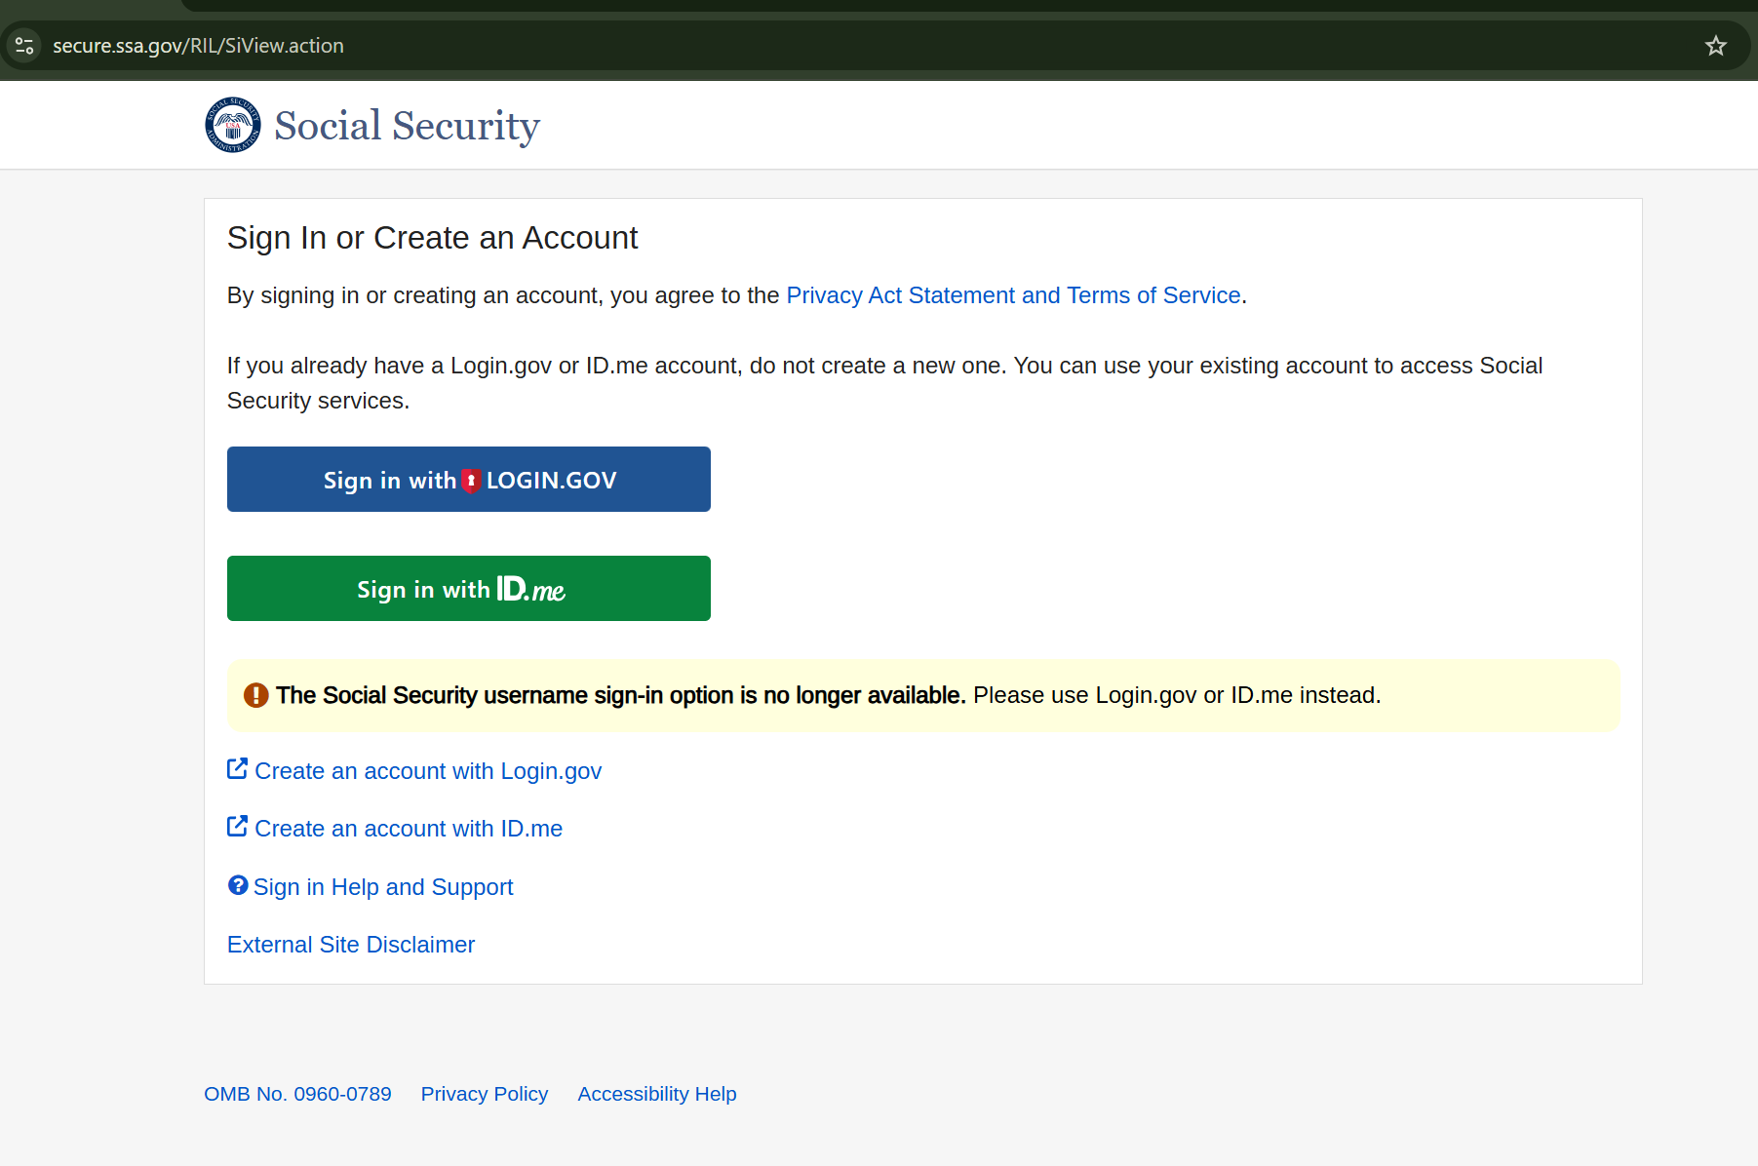This screenshot has width=1758, height=1166.
Task: Open Sign in Help and Support
Action: (x=383, y=887)
